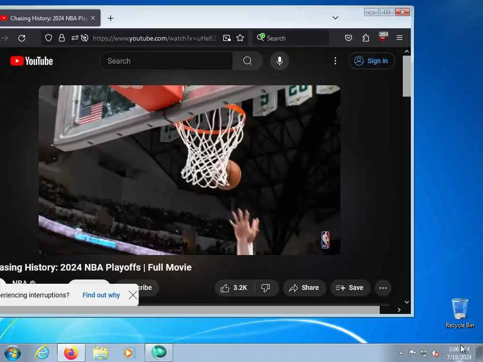Screen dimensions: 483x362
Task: Open Windows Media Player from the taskbar
Action: coord(128,353)
